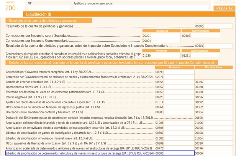
Task: Click Rentas negativas Disminuciones field 00226
Action: pyautogui.click(x=218, y=97)
